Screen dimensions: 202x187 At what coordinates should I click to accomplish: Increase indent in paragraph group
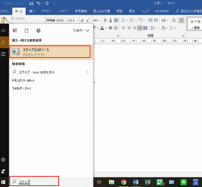click(x=156, y=21)
